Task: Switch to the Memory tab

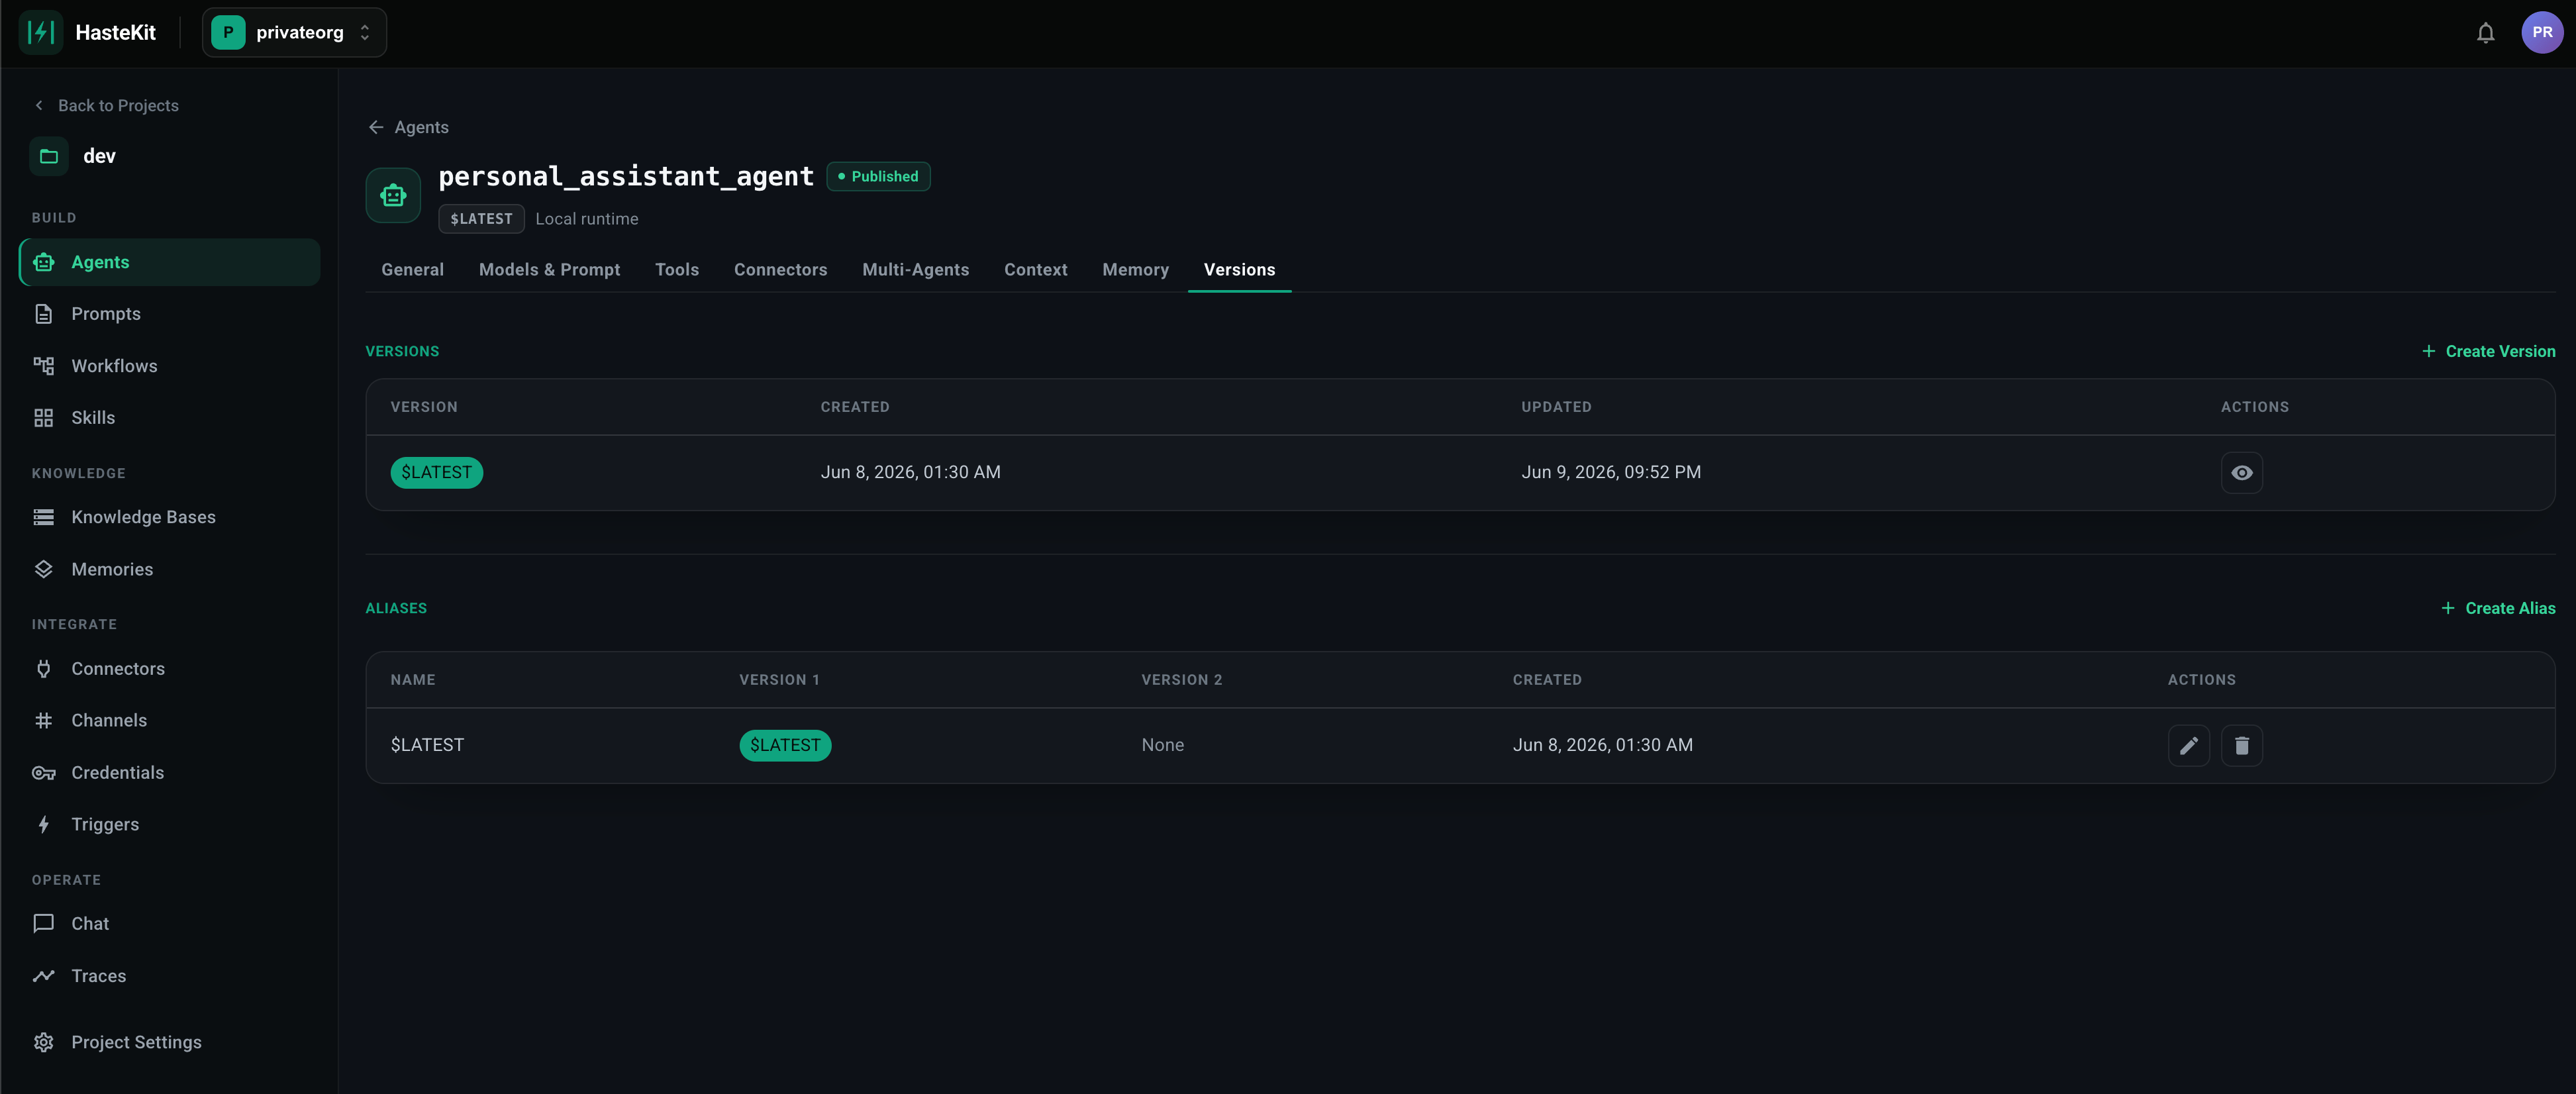Action: click(x=1135, y=270)
